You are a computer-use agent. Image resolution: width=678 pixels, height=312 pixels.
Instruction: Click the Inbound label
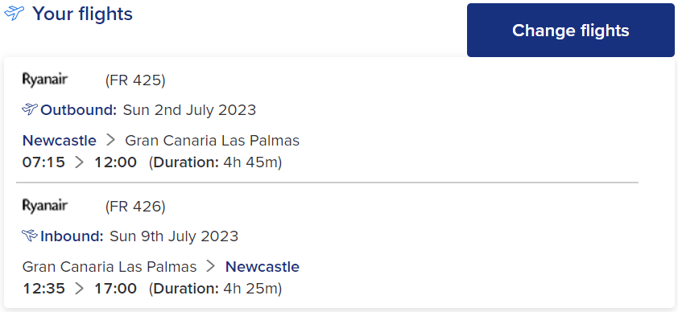tap(72, 236)
